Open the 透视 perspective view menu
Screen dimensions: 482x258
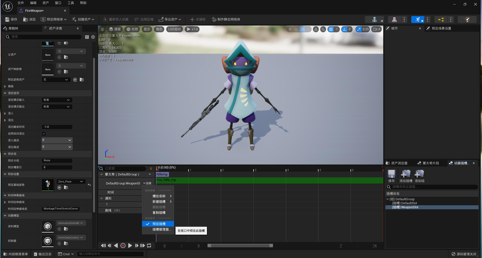click(x=115, y=29)
